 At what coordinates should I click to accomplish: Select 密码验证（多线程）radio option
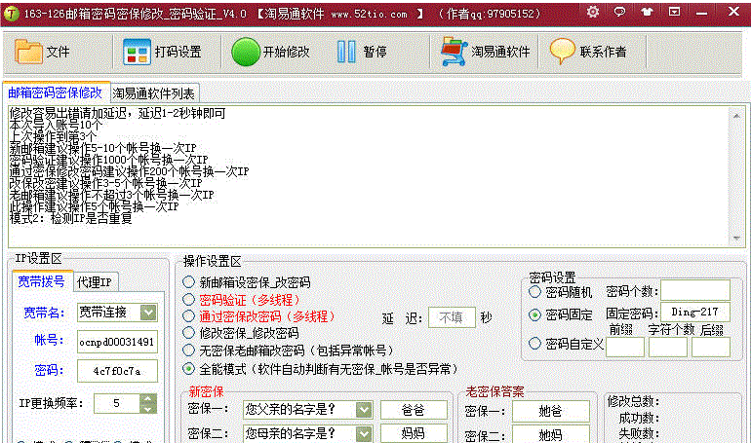188,299
